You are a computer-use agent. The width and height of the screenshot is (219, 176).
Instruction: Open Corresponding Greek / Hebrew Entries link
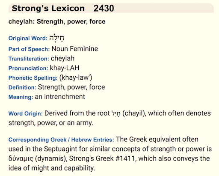point(61,140)
